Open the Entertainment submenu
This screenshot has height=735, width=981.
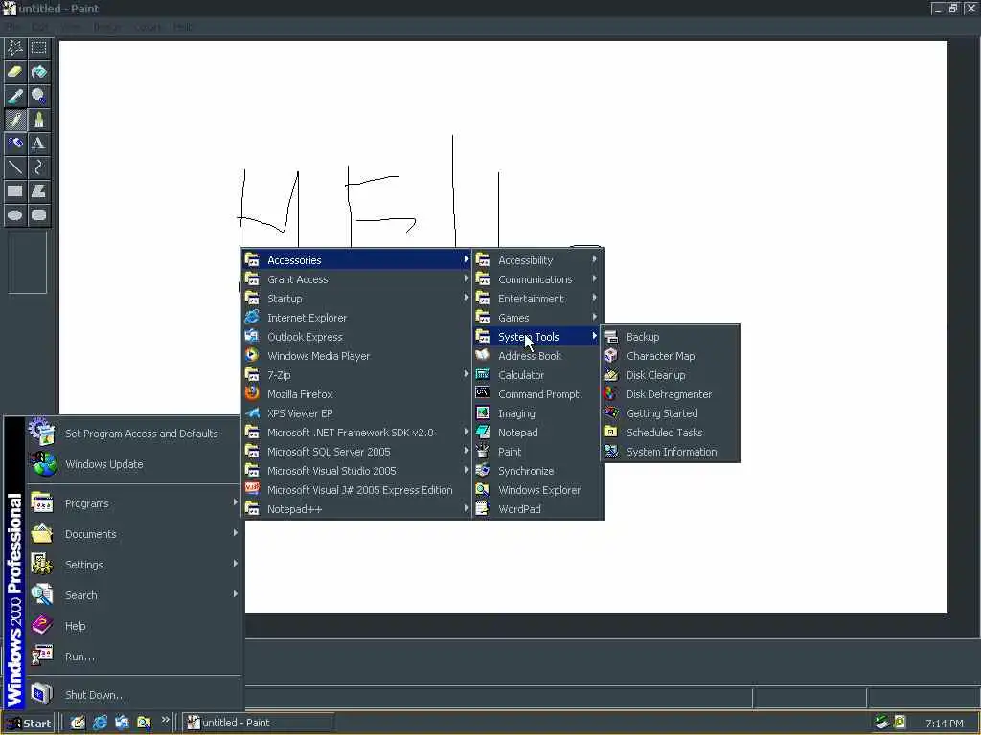(536, 299)
